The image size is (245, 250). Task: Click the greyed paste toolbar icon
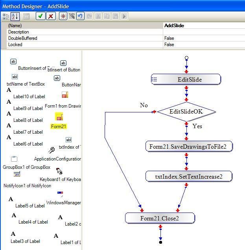point(115,16)
